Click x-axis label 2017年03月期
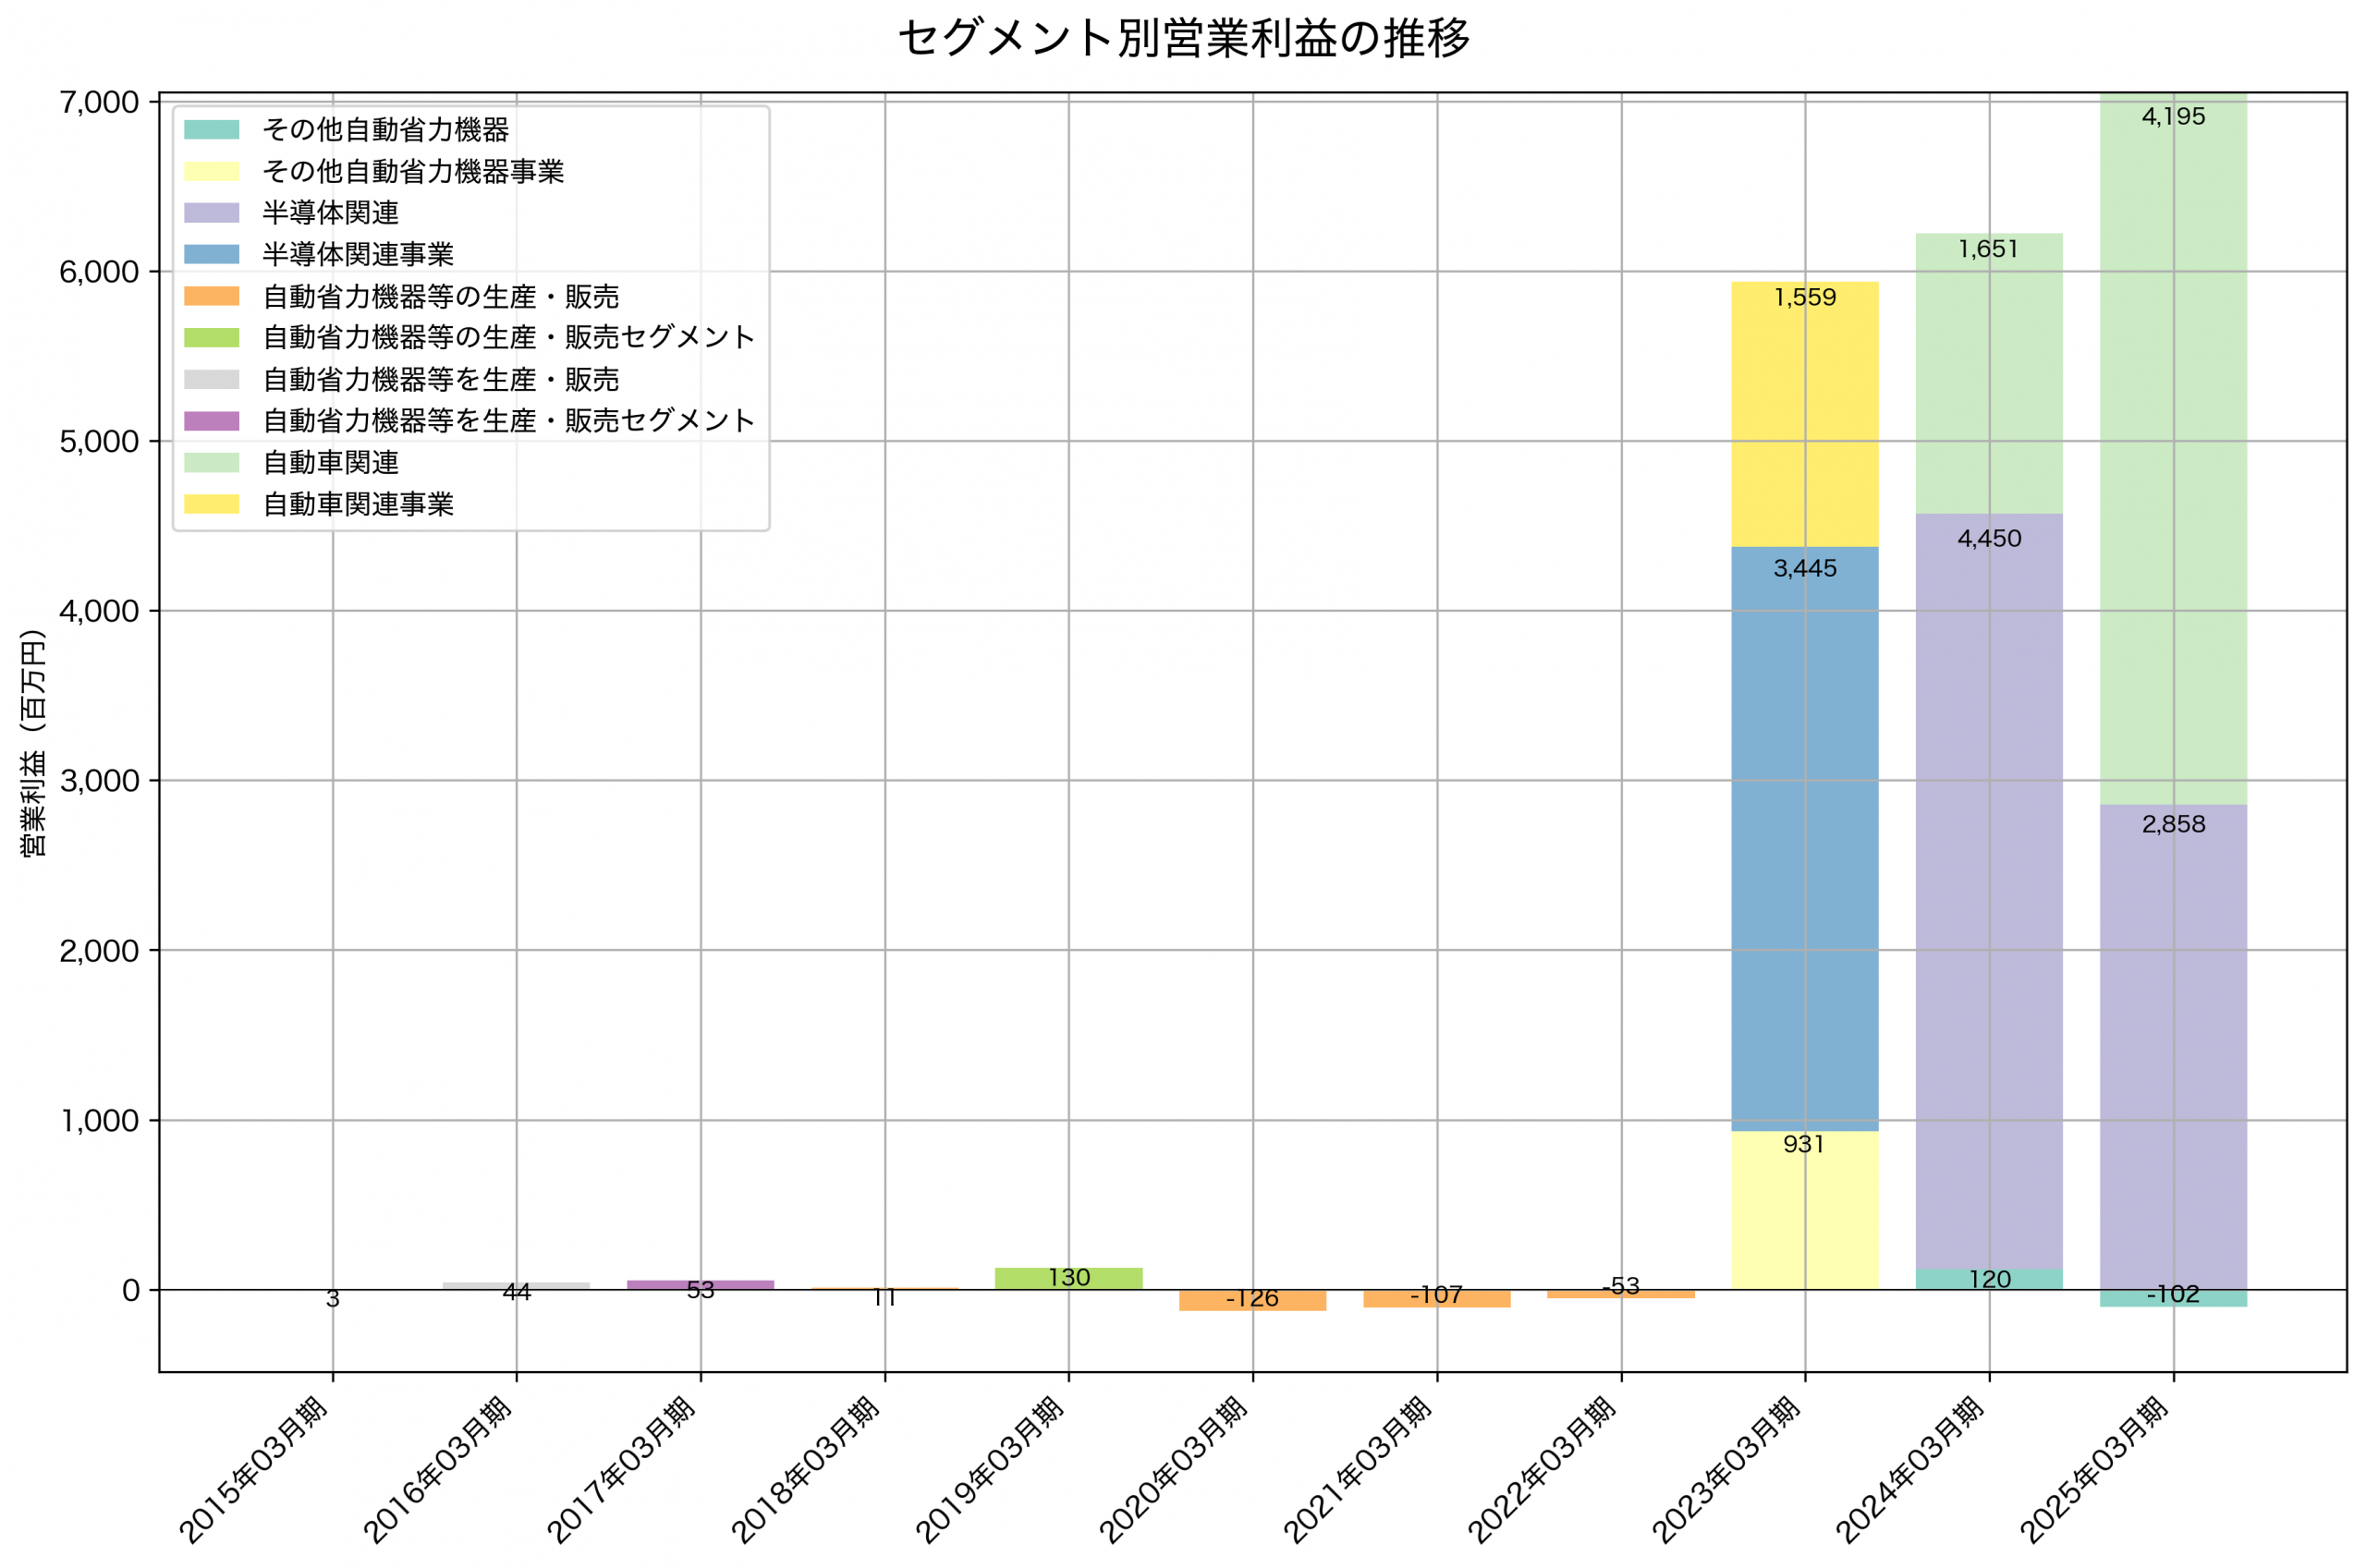 click(x=621, y=1471)
